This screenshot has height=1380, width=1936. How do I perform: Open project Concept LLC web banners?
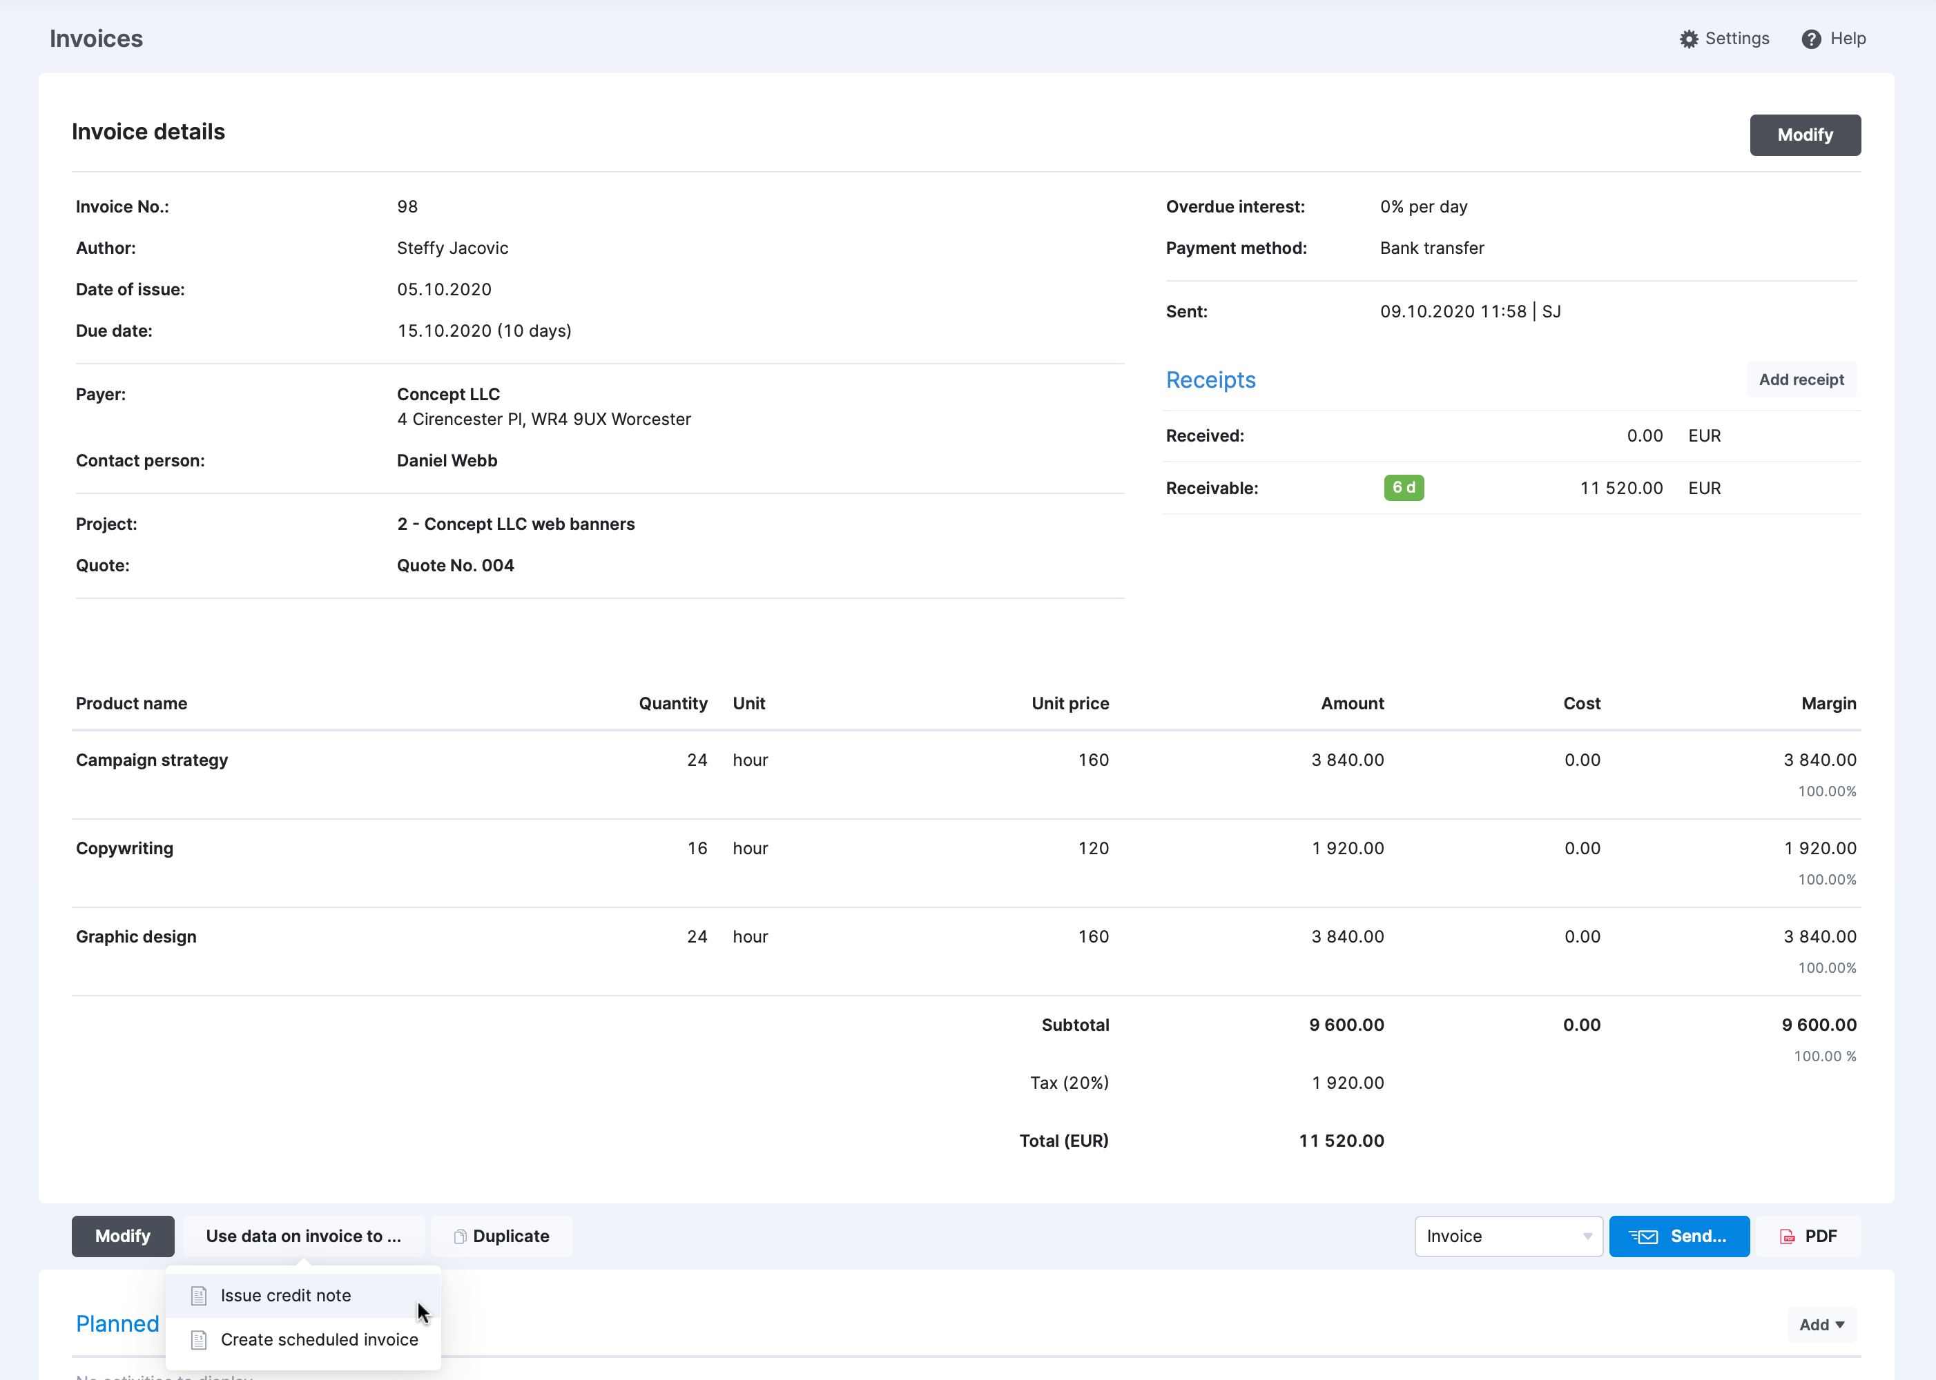(x=515, y=524)
